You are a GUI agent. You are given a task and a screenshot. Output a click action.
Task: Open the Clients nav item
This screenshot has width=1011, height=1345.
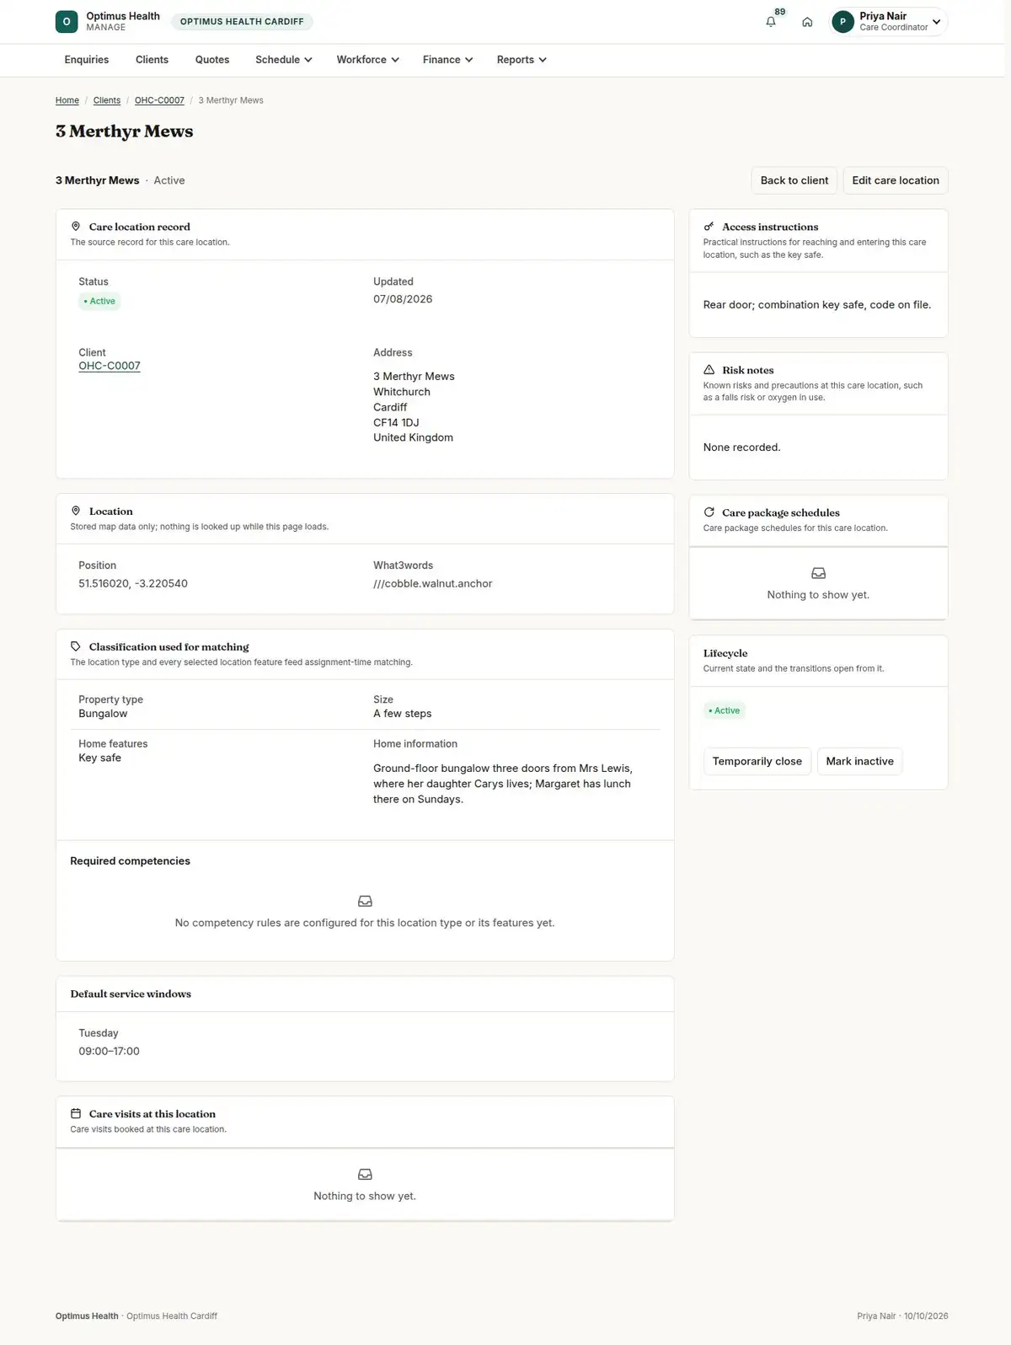point(152,60)
